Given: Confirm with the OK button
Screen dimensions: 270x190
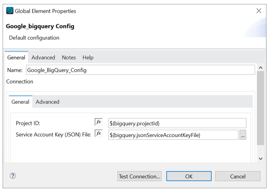Looking at the screenshot, I should coord(189,176).
